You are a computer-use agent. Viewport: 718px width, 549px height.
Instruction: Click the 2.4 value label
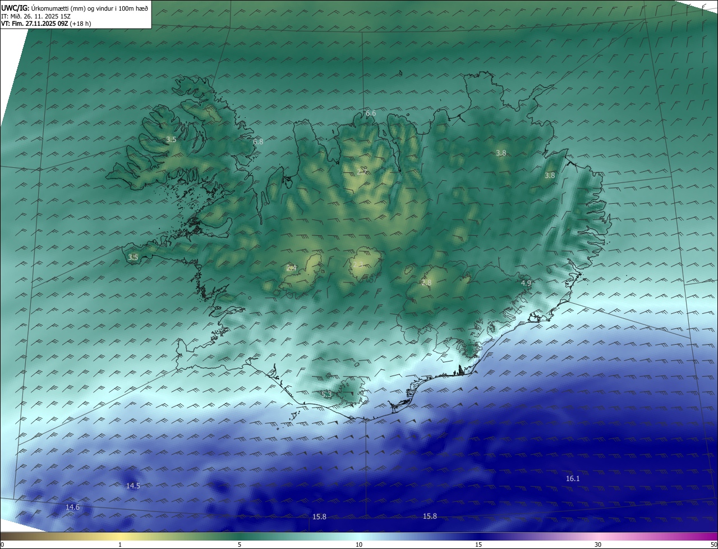pyautogui.click(x=291, y=268)
